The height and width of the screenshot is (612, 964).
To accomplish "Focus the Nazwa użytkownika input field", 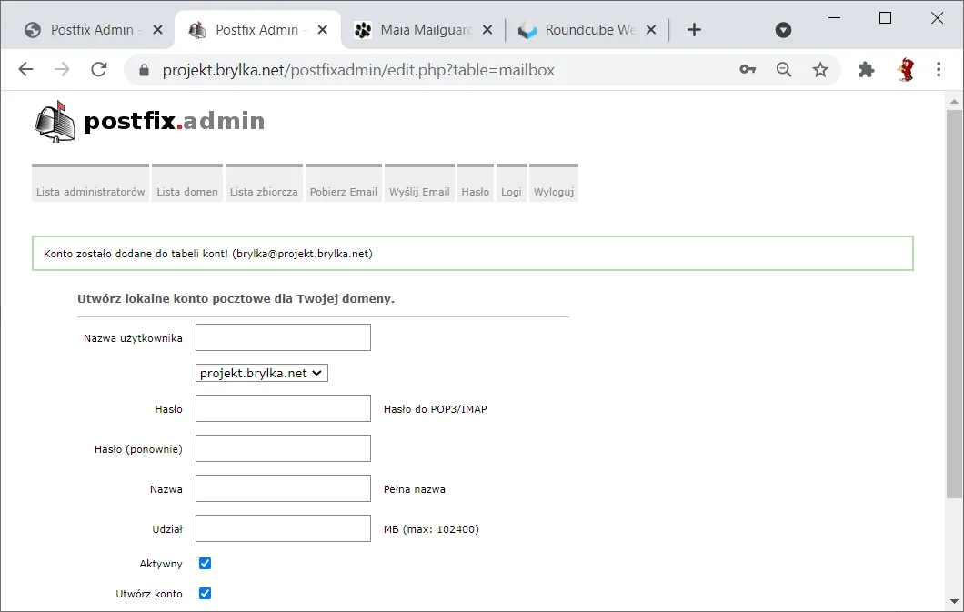I will tap(283, 337).
